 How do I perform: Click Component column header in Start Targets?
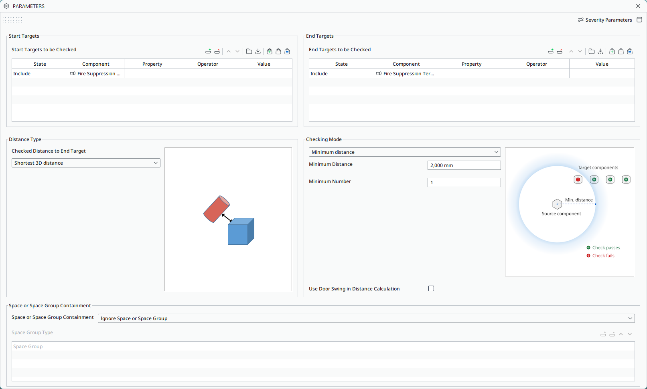[x=96, y=64]
